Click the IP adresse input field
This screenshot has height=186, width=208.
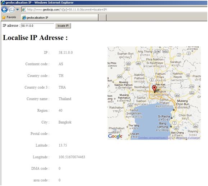37,26
